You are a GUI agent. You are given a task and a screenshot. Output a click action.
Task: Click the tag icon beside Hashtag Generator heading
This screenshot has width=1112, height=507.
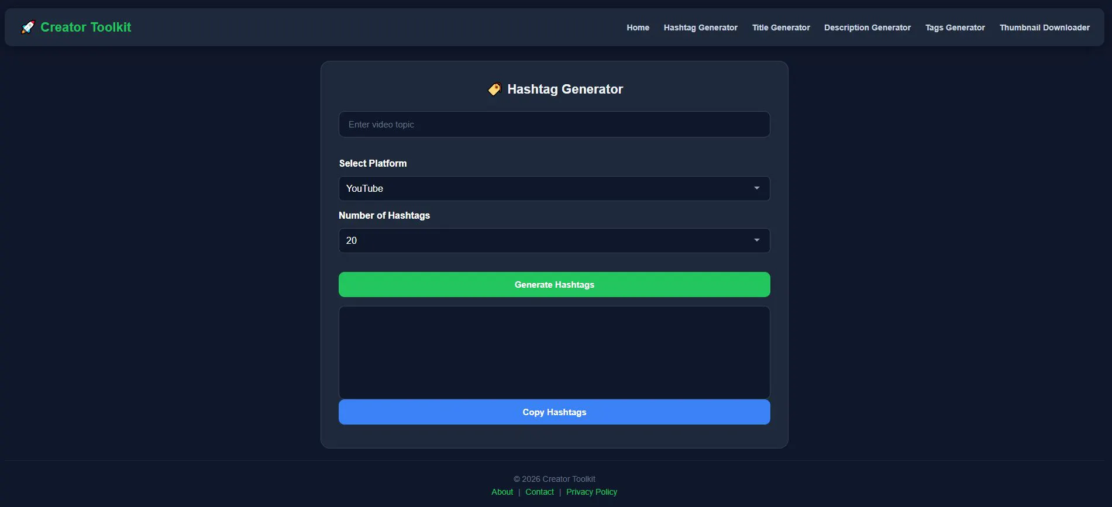[494, 89]
